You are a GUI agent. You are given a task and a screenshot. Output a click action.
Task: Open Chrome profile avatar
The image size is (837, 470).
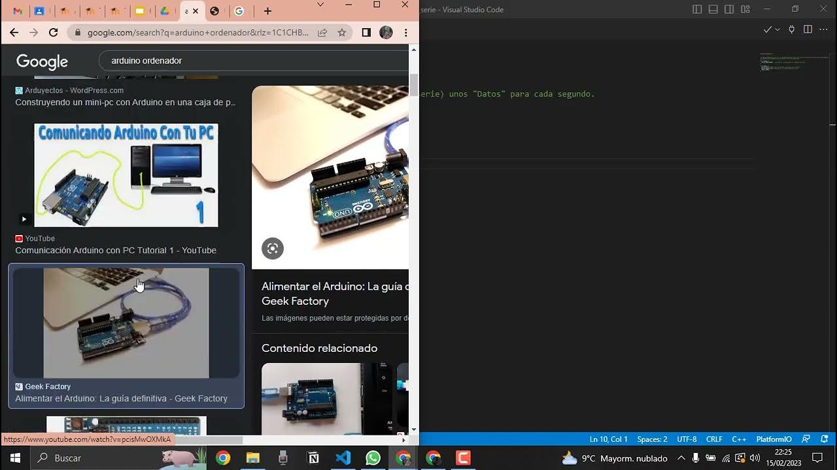coord(386,33)
